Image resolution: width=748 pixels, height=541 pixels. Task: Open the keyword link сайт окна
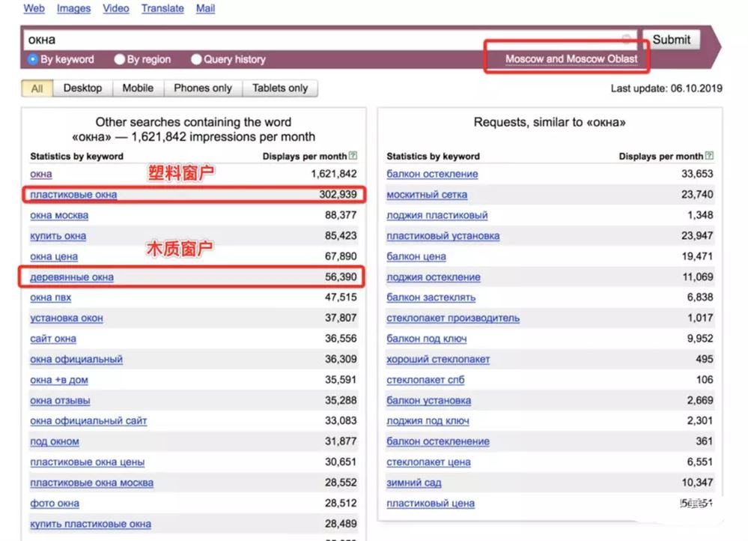click(x=53, y=338)
